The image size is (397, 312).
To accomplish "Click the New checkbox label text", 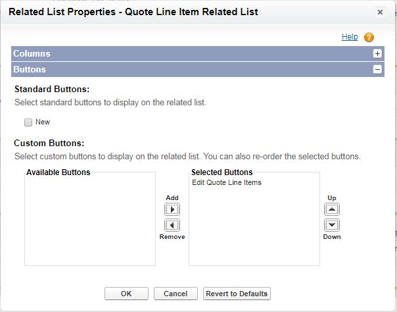I will pos(43,122).
